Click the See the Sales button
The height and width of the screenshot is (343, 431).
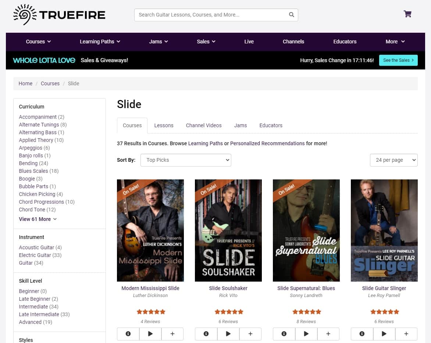point(398,60)
